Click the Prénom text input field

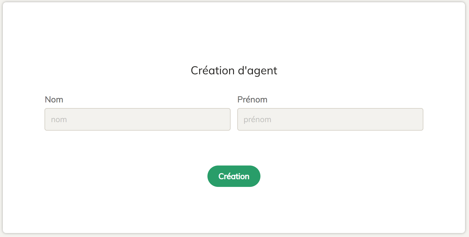pyautogui.click(x=330, y=119)
